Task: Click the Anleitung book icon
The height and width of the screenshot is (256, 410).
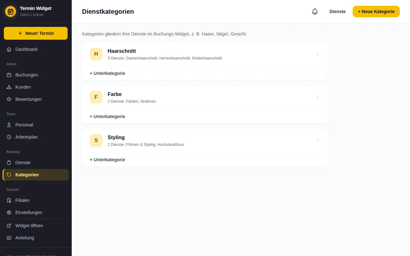Action: pyautogui.click(x=9, y=238)
